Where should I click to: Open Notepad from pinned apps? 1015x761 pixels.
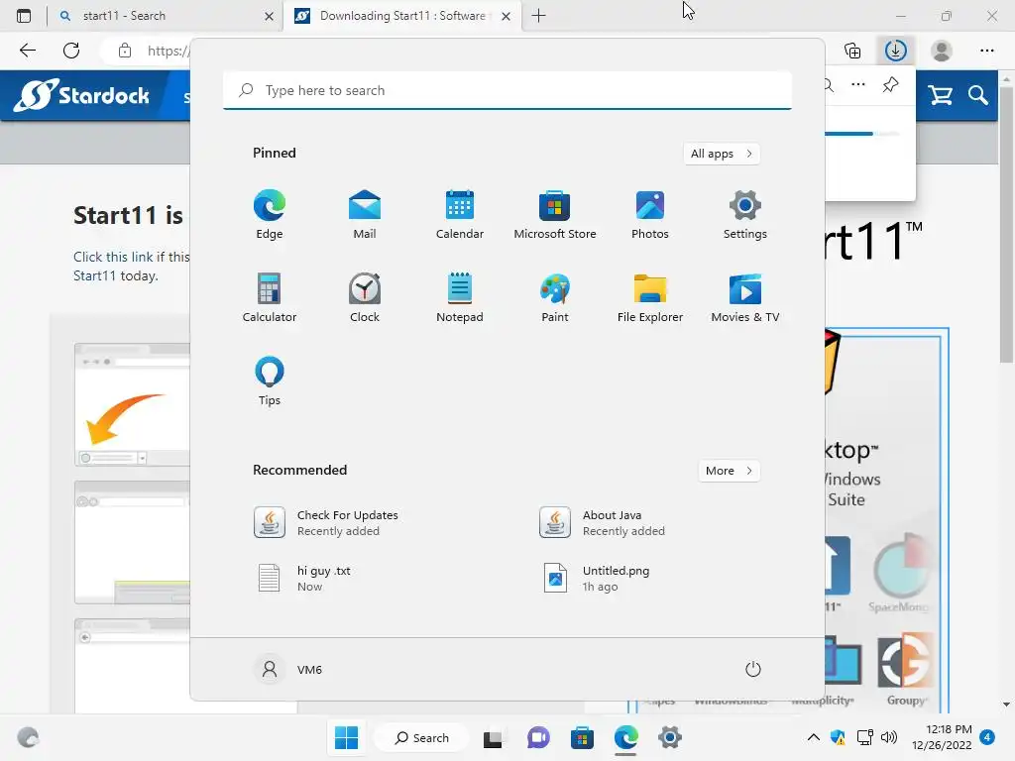(x=460, y=297)
